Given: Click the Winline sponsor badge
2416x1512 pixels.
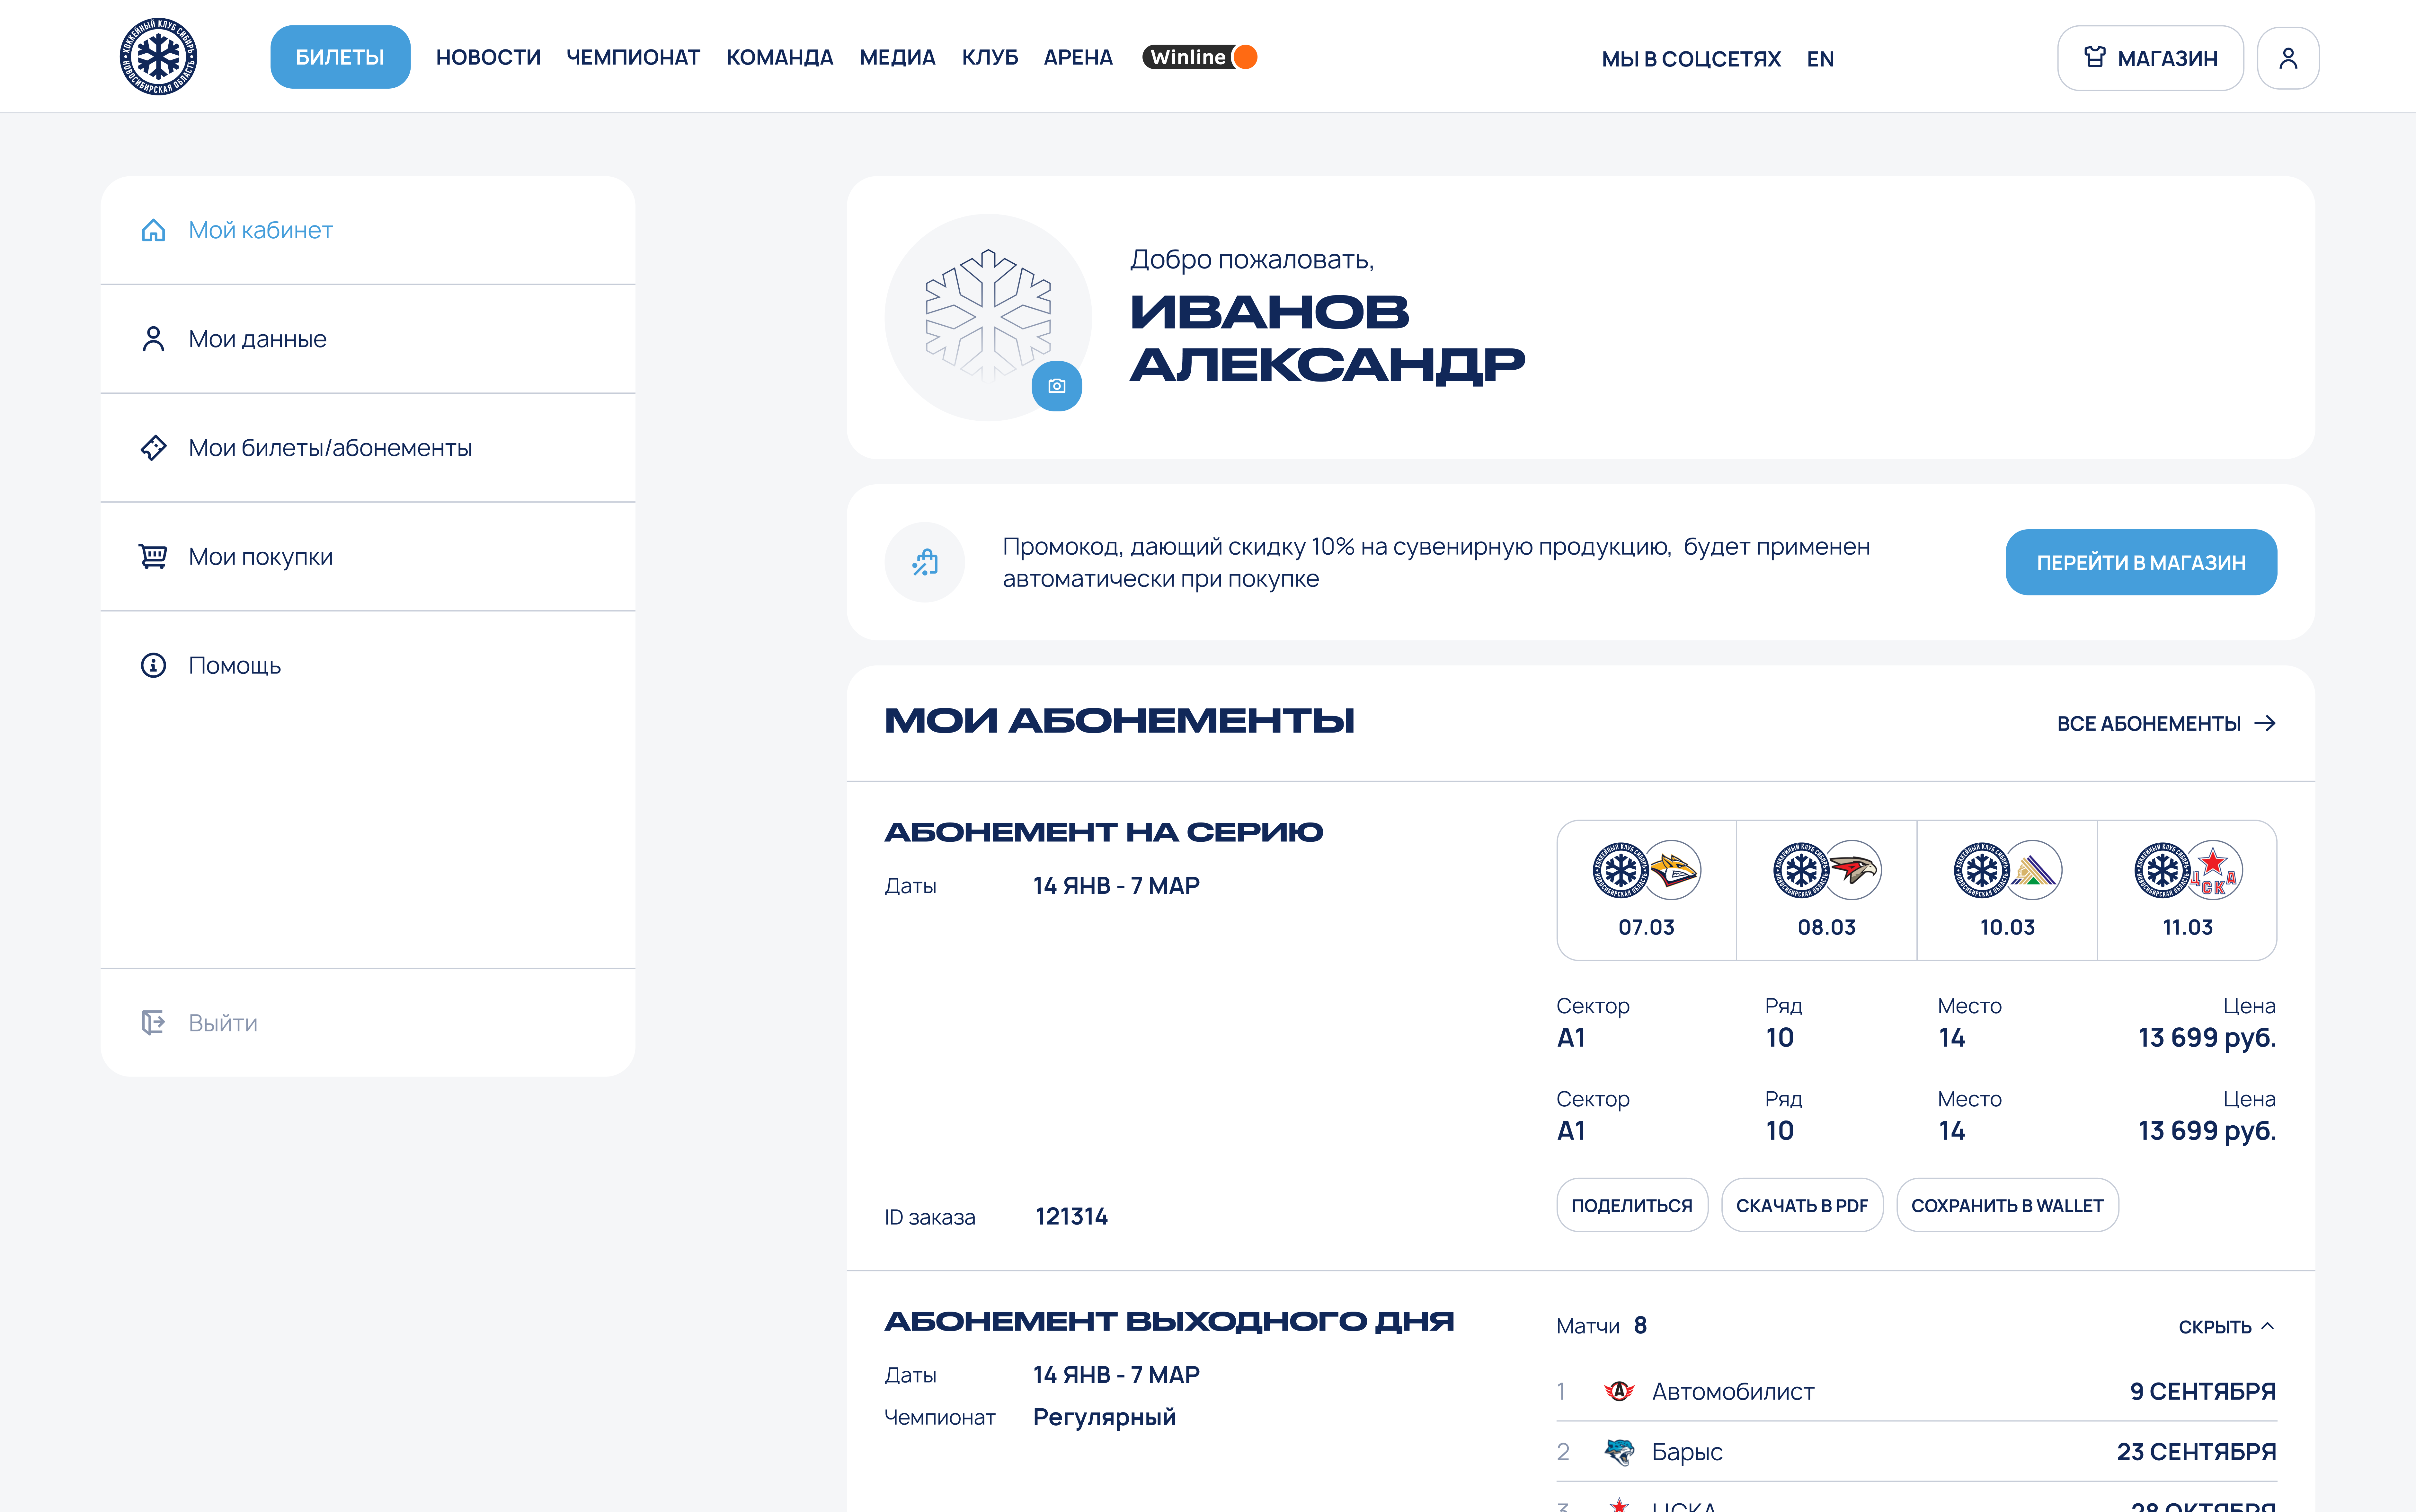Looking at the screenshot, I should (1200, 57).
